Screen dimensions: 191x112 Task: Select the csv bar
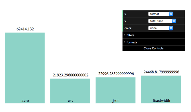tap(70, 91)
